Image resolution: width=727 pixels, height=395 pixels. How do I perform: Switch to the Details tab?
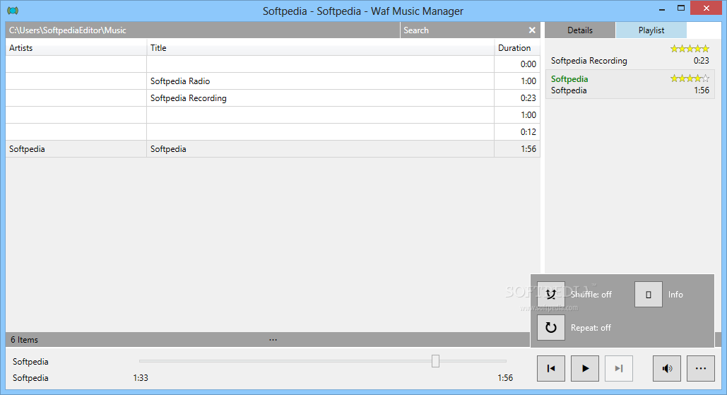[x=580, y=30]
